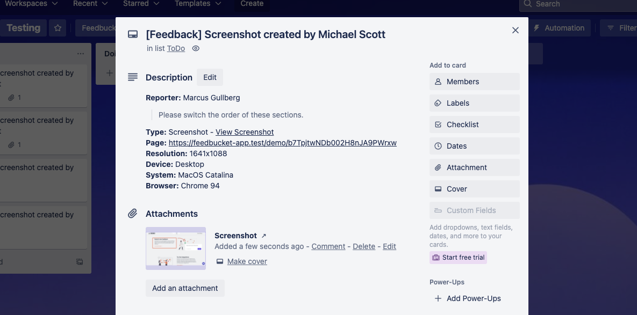
Task: Click the card template icon at list bottom
Action: [x=80, y=262]
